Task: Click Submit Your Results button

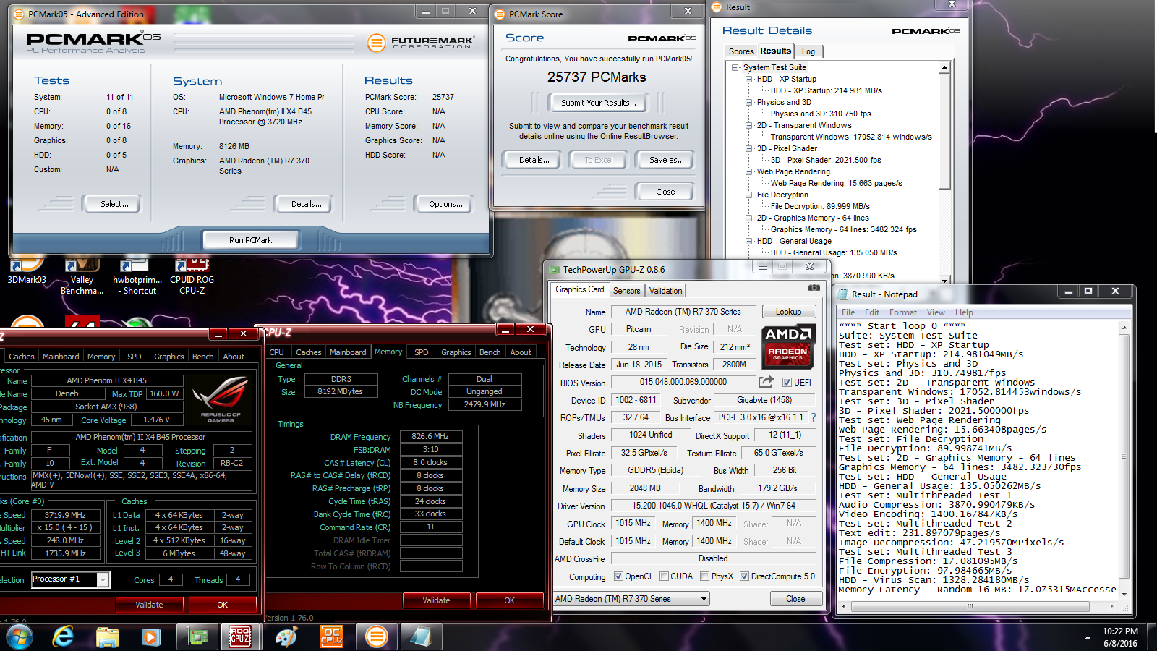Action: (x=599, y=103)
